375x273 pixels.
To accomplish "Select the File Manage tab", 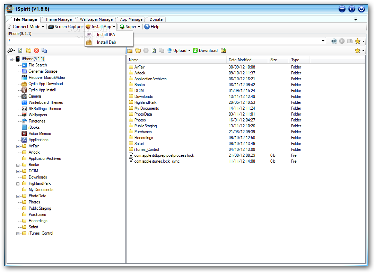I will tap(25, 19).
